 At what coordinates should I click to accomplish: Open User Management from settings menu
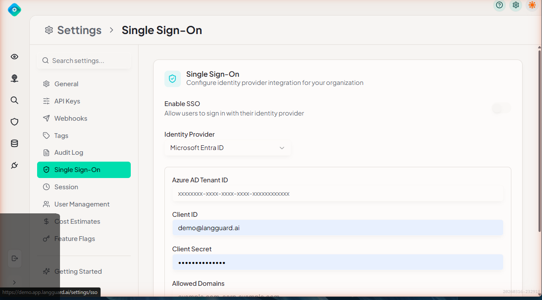click(81, 204)
